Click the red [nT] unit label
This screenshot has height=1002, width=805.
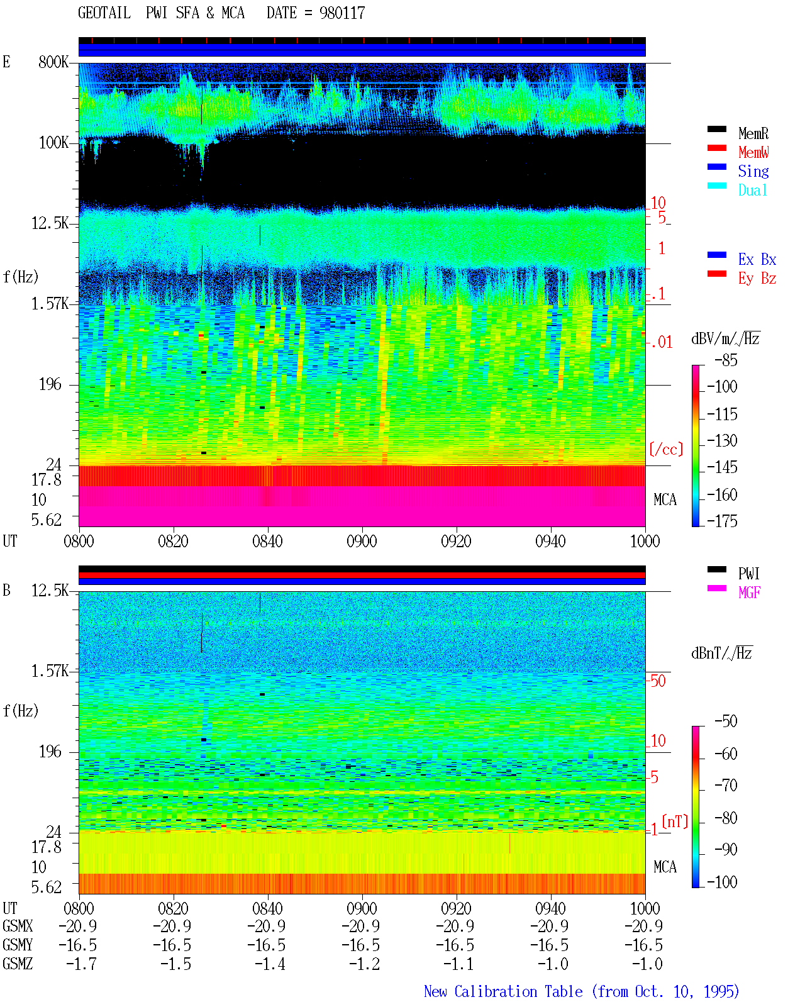[x=675, y=821]
